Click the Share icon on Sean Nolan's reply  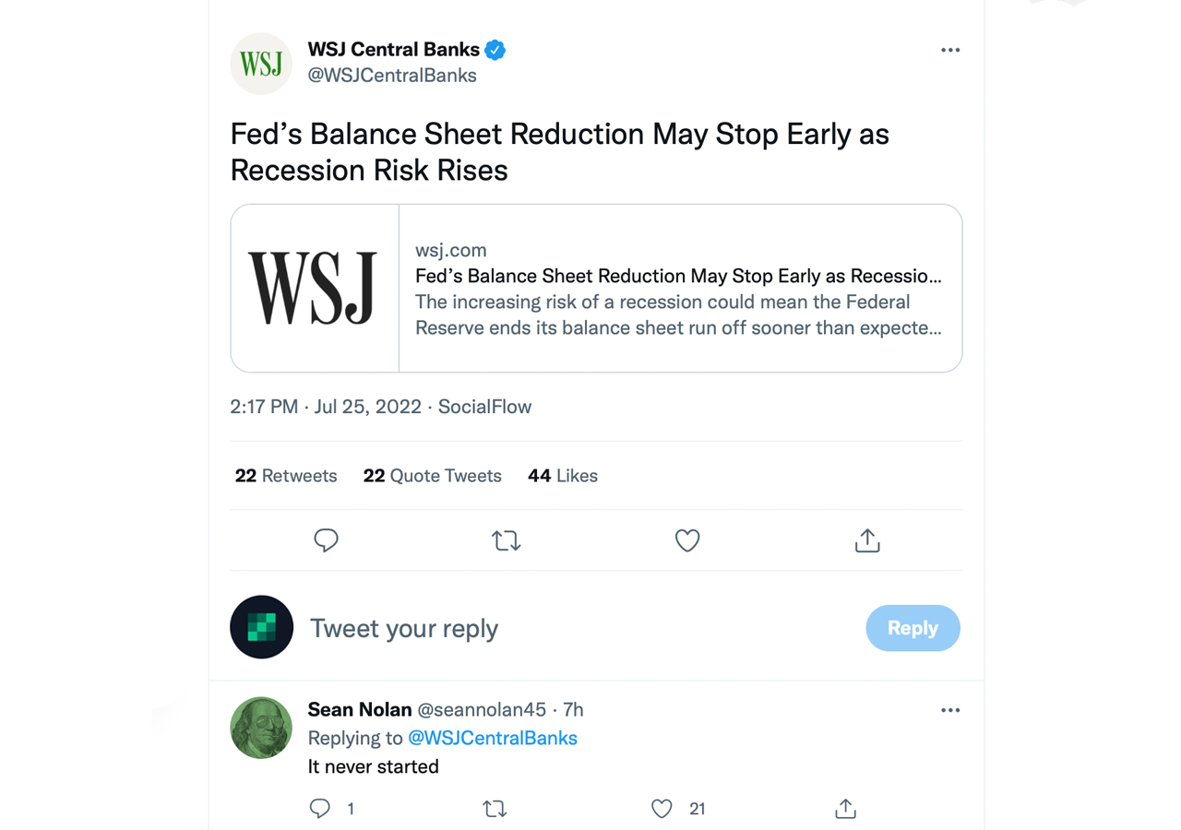[x=845, y=808]
